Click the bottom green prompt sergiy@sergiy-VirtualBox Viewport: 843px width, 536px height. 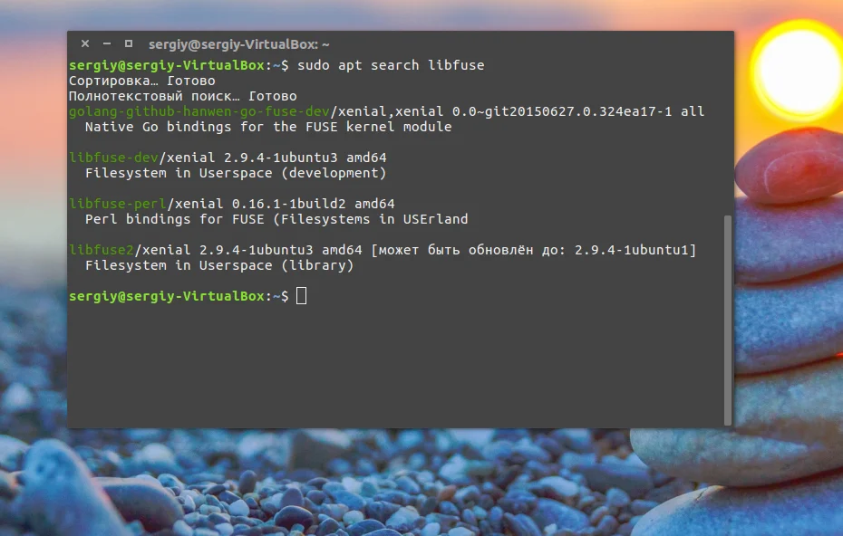[167, 296]
